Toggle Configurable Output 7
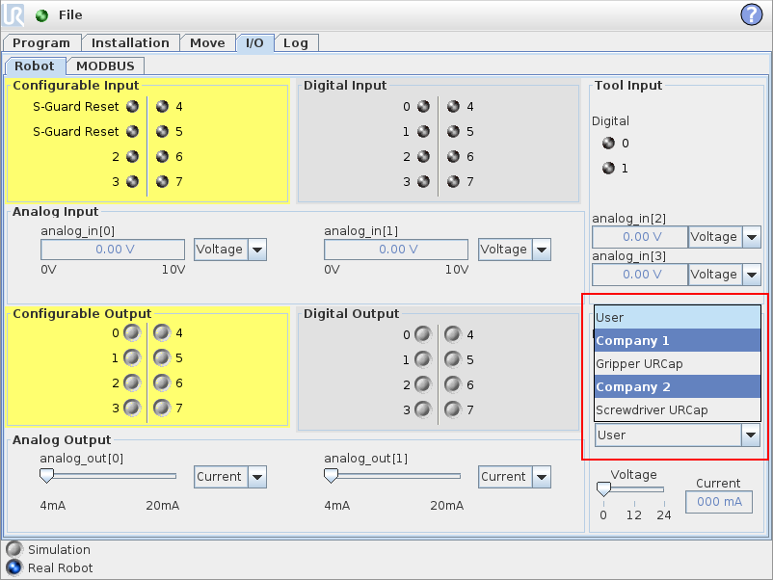Image resolution: width=773 pixels, height=580 pixels. (x=162, y=408)
